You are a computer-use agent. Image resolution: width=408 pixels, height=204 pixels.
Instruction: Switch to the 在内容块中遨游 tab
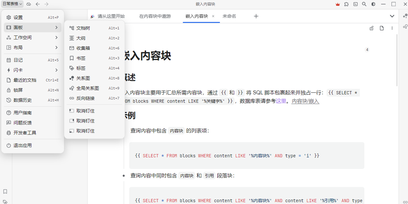click(x=155, y=16)
